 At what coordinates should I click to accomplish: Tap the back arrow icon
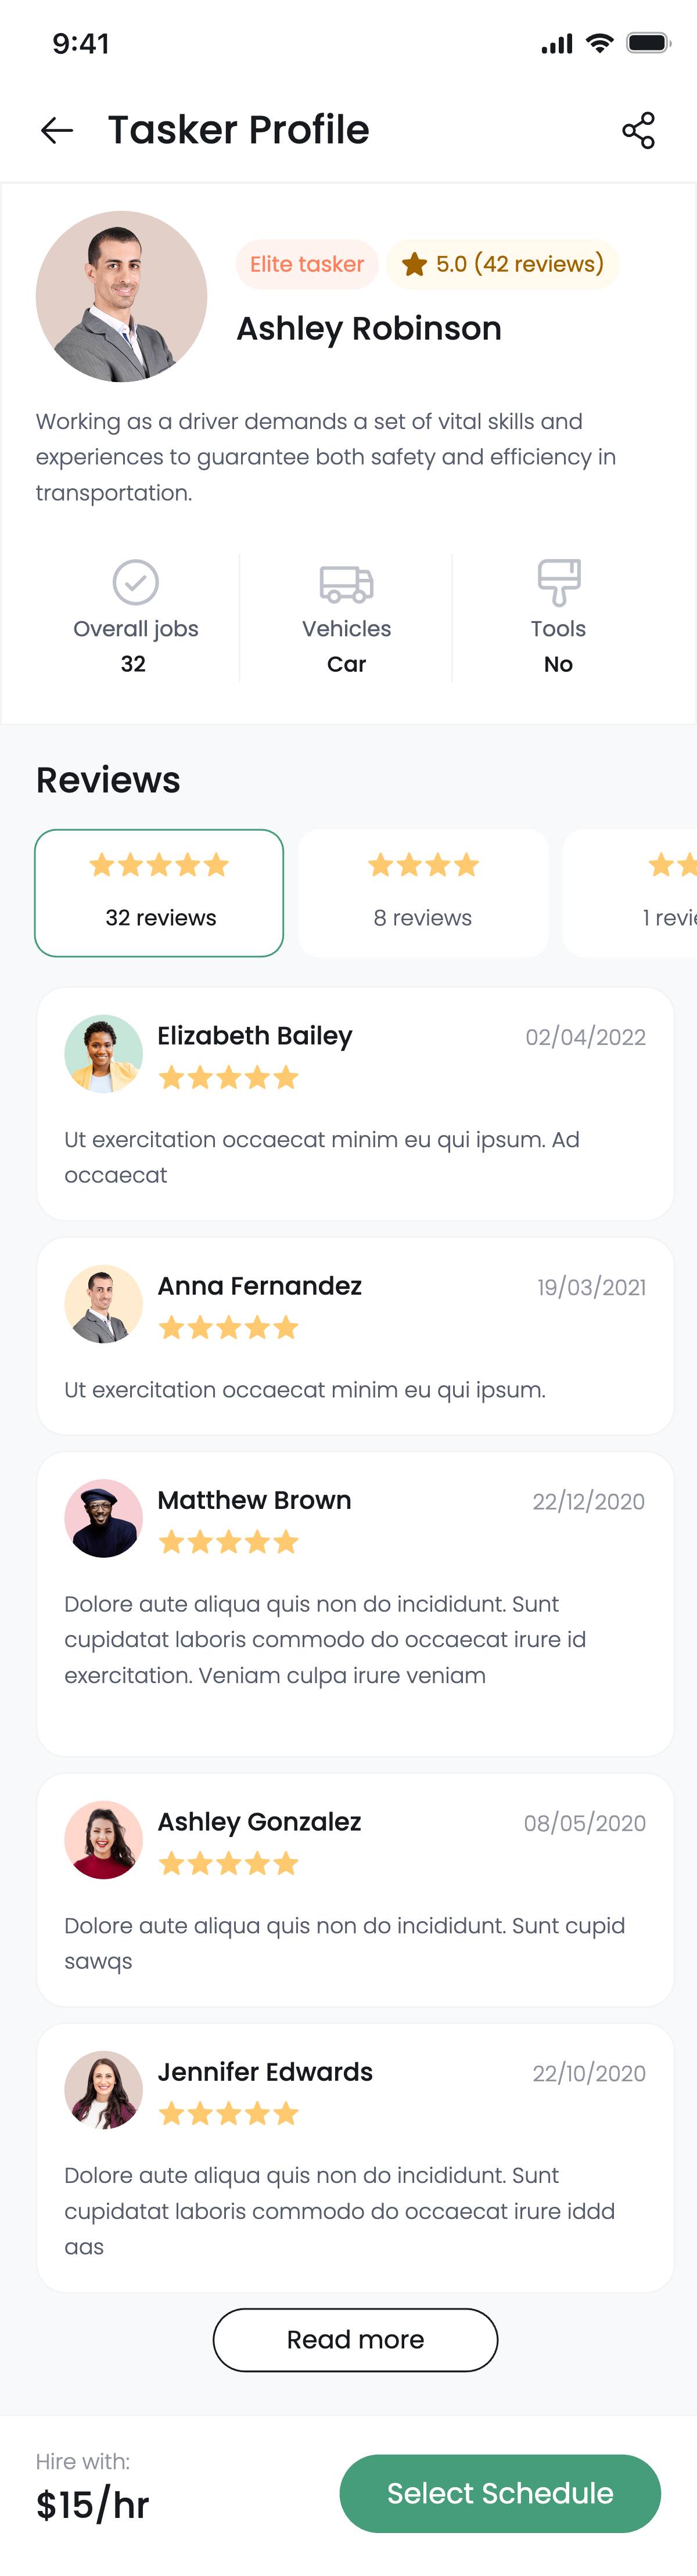57,130
